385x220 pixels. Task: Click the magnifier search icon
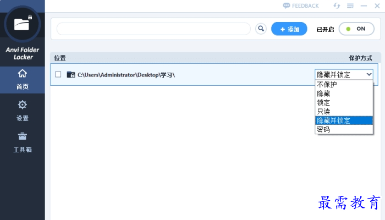point(261,29)
